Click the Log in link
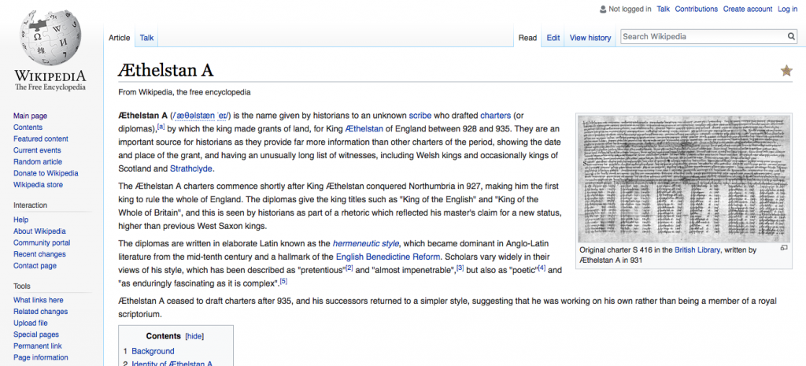Viewport: 806px width, 366px height. coord(787,9)
